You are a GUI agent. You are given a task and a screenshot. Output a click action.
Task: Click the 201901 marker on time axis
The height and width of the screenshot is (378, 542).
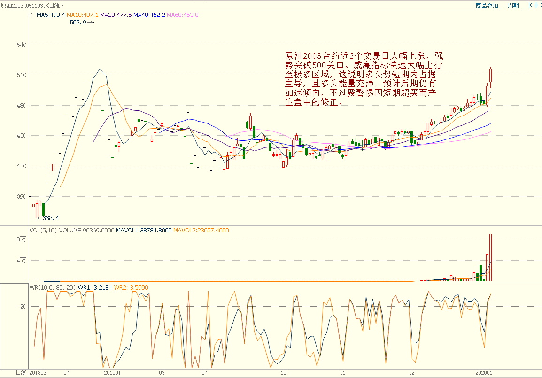(112, 373)
